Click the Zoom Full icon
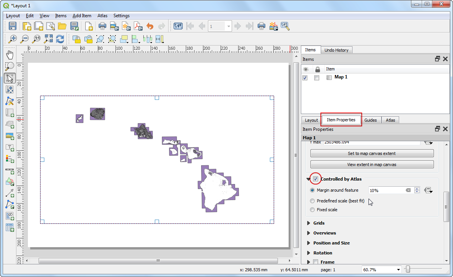This screenshot has width=453, height=277. click(49, 39)
